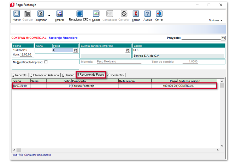Click the Fecha date input field
230x163 pixels.
(23, 50)
